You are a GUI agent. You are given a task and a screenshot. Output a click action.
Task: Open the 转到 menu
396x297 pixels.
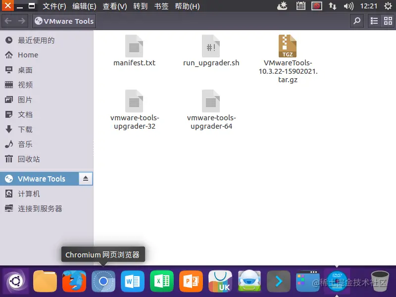(x=141, y=6)
